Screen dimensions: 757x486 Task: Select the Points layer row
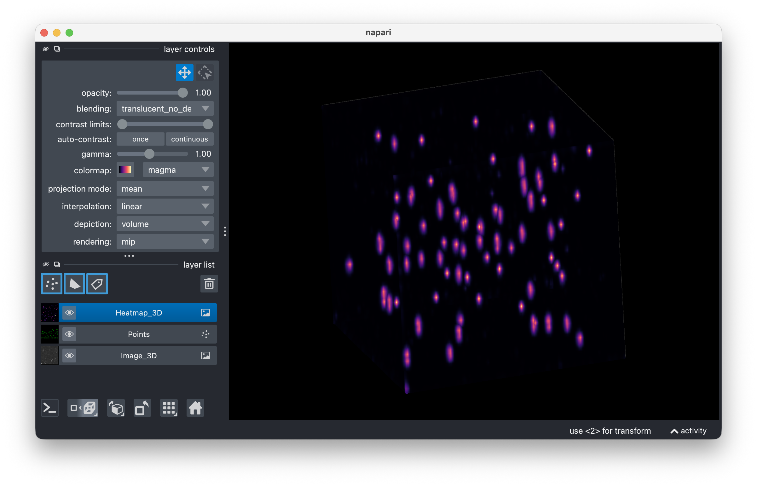129,334
